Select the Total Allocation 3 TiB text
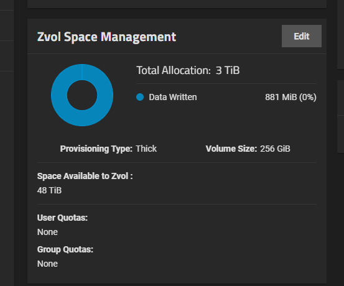This screenshot has height=286, width=344. [188, 70]
